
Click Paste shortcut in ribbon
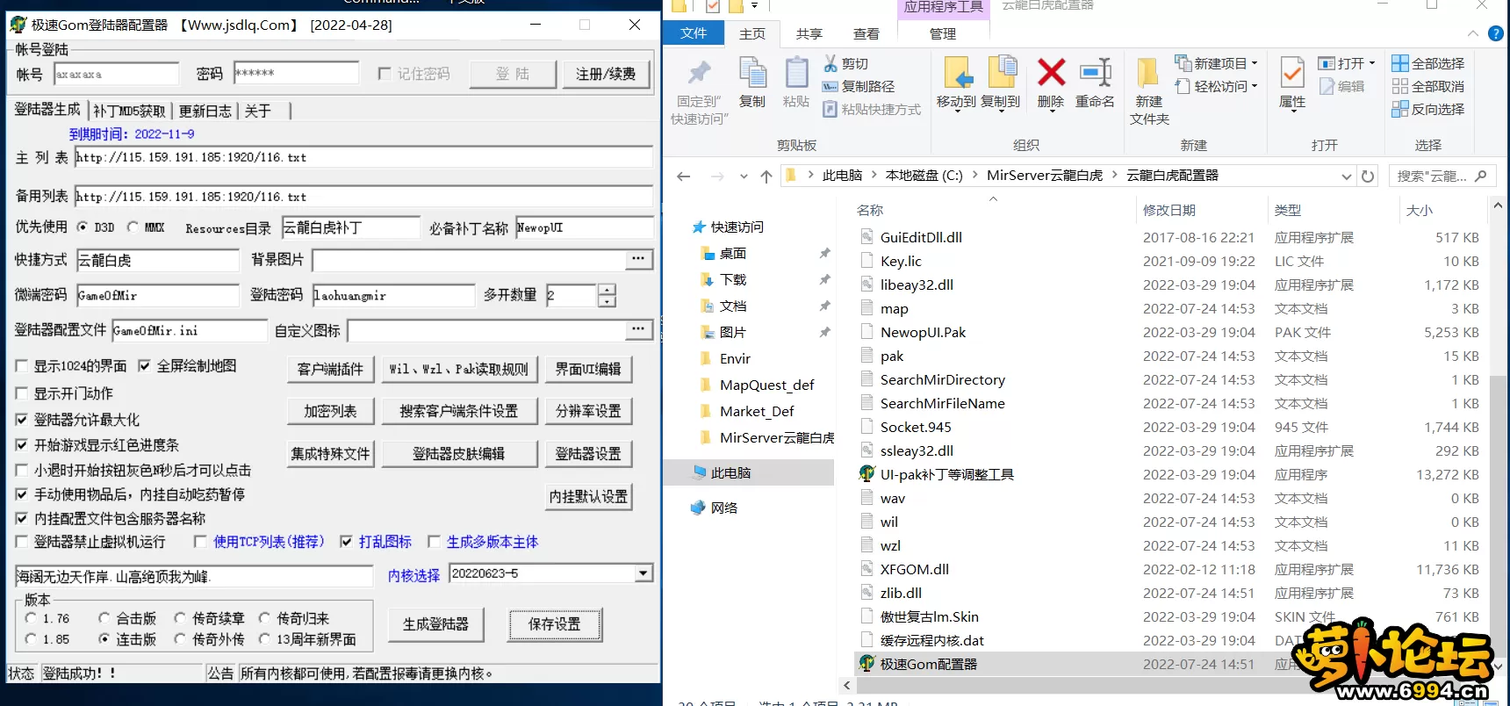point(871,109)
